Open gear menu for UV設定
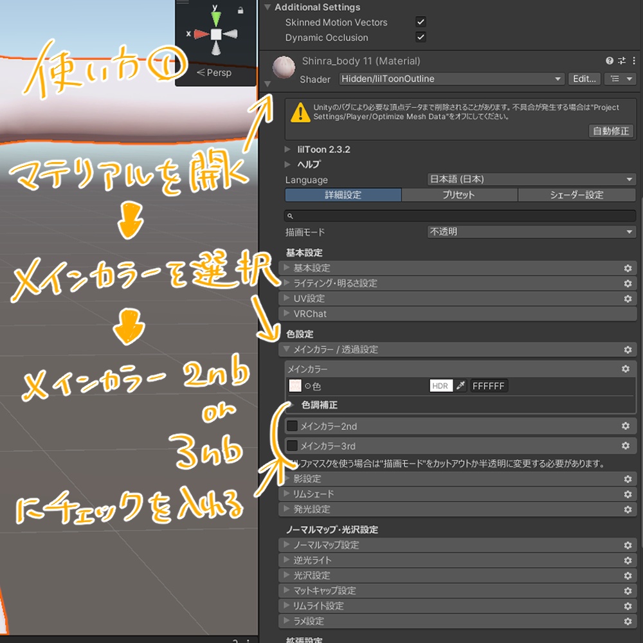This screenshot has height=643, width=643. (x=628, y=298)
